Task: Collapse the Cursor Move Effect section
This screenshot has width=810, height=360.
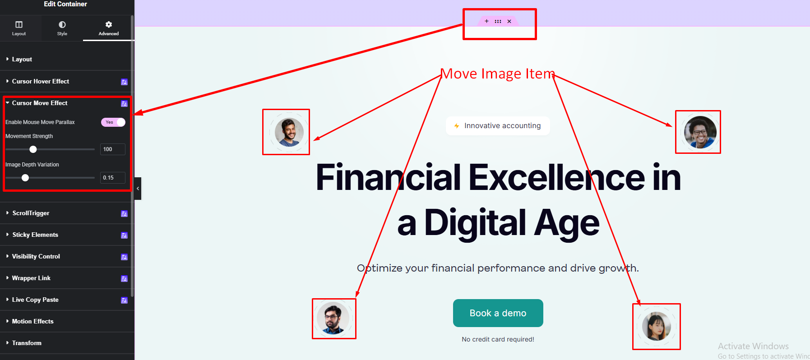Action: click(x=40, y=103)
